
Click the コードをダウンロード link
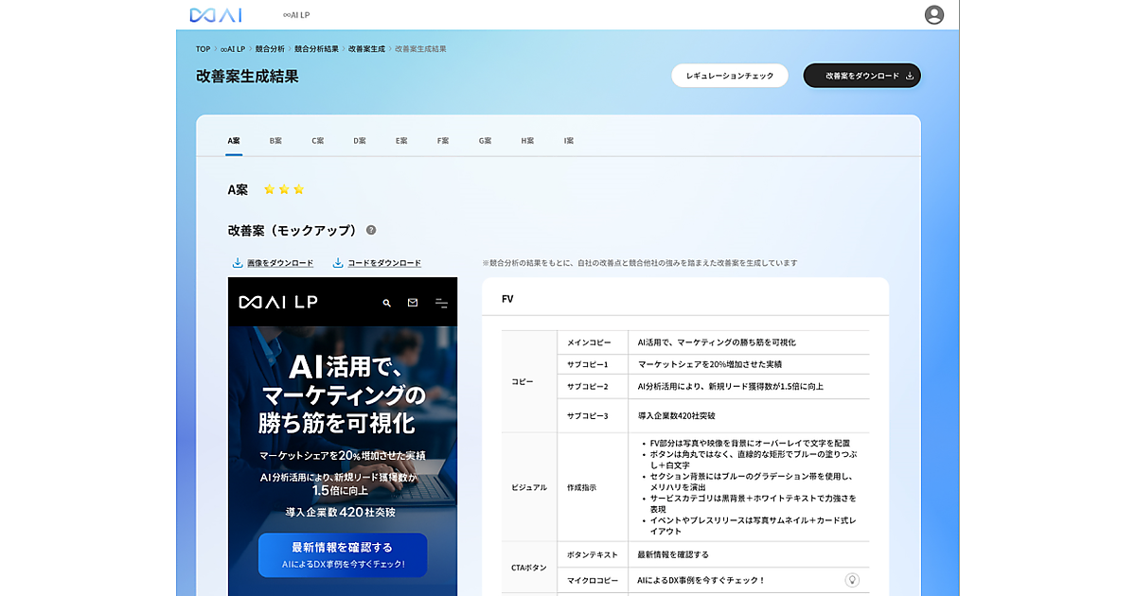(x=385, y=263)
